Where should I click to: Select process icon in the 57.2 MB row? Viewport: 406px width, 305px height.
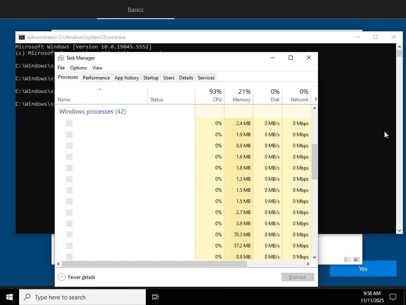coord(69,245)
